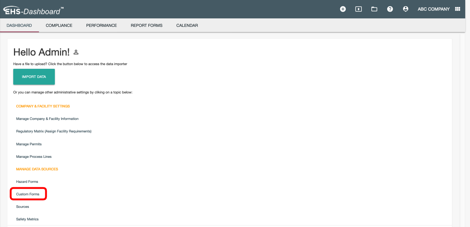The width and height of the screenshot is (470, 227).
Task: Click ABC COMPANY name in header
Action: pyautogui.click(x=434, y=9)
